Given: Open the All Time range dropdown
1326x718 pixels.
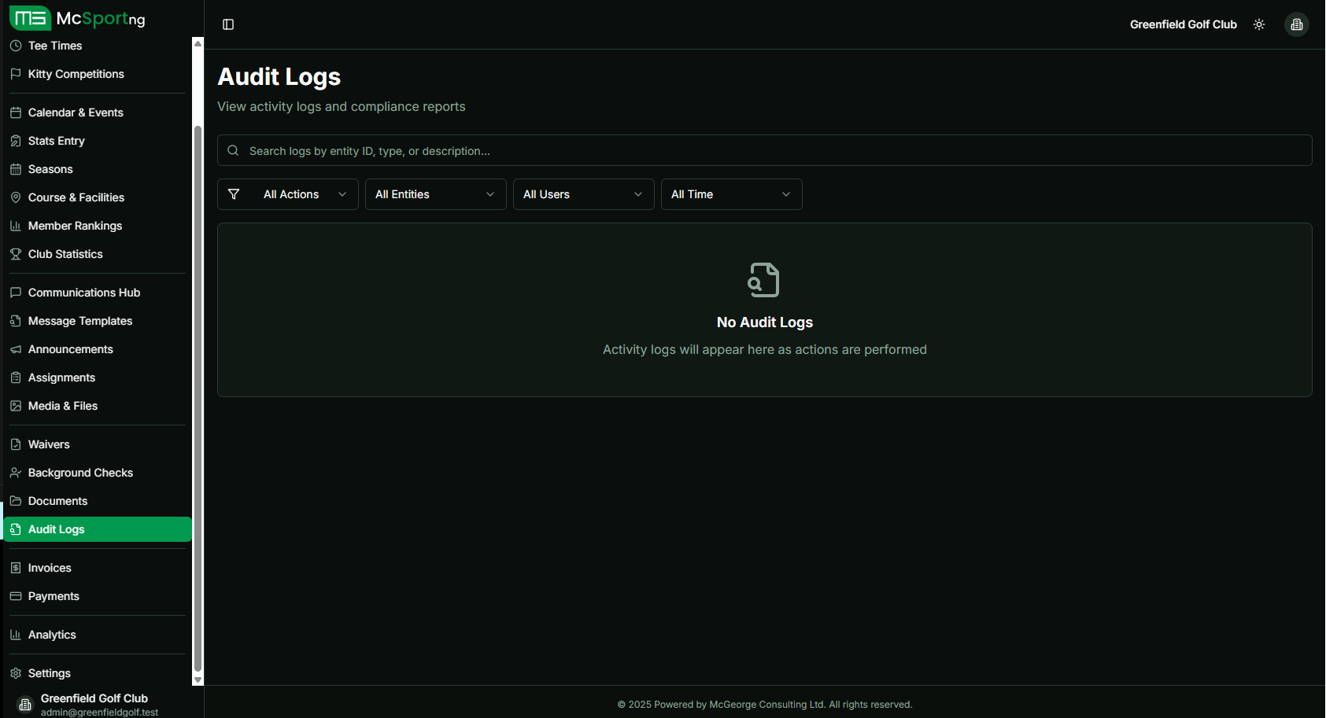Looking at the screenshot, I should point(731,194).
